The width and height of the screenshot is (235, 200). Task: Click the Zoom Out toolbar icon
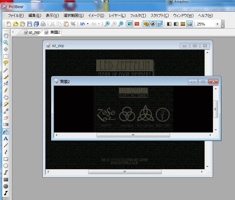114,24
